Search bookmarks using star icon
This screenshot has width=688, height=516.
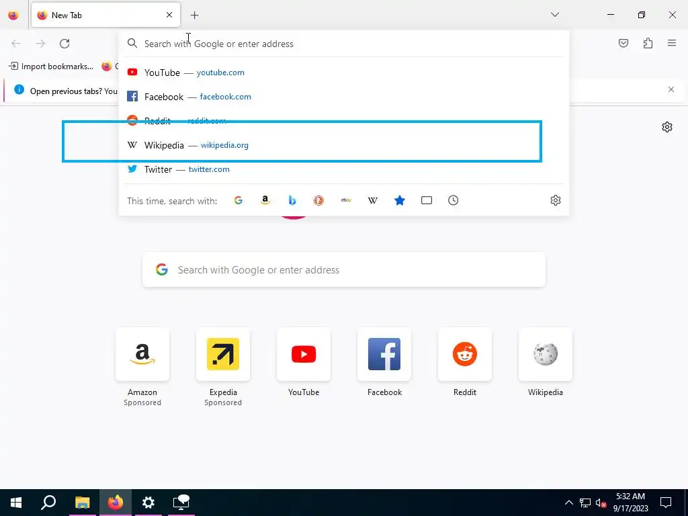(399, 200)
